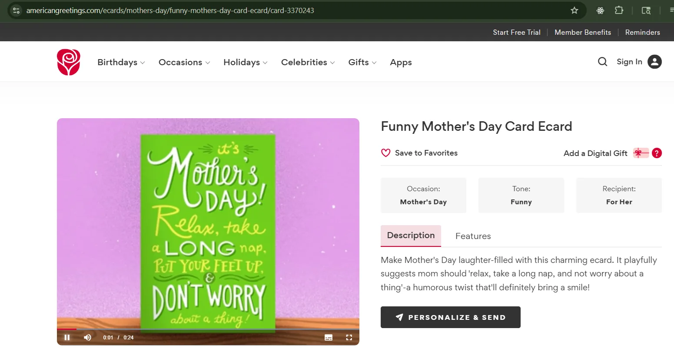Viewport: 674px width, 352px height.
Task: Open the Reminders link
Action: (642, 32)
